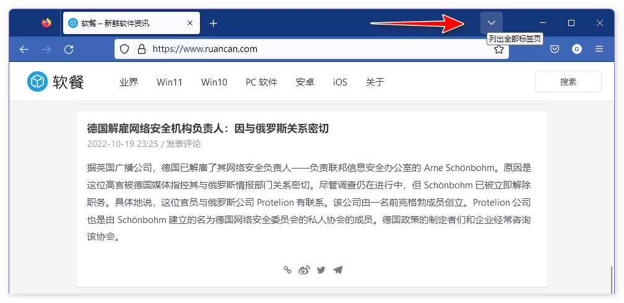The height and width of the screenshot is (303, 624).
Task: Open the Pocket save icon in toolbar
Action: click(555, 49)
